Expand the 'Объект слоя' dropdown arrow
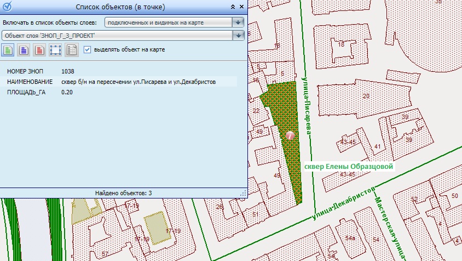 click(238, 36)
